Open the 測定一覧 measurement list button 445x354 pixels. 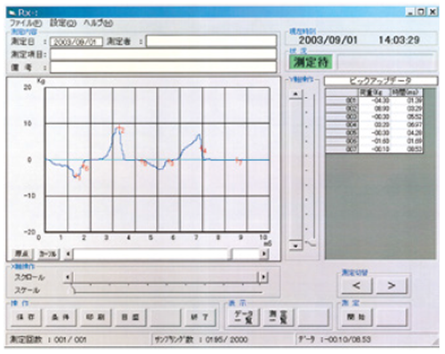pyautogui.click(x=279, y=318)
